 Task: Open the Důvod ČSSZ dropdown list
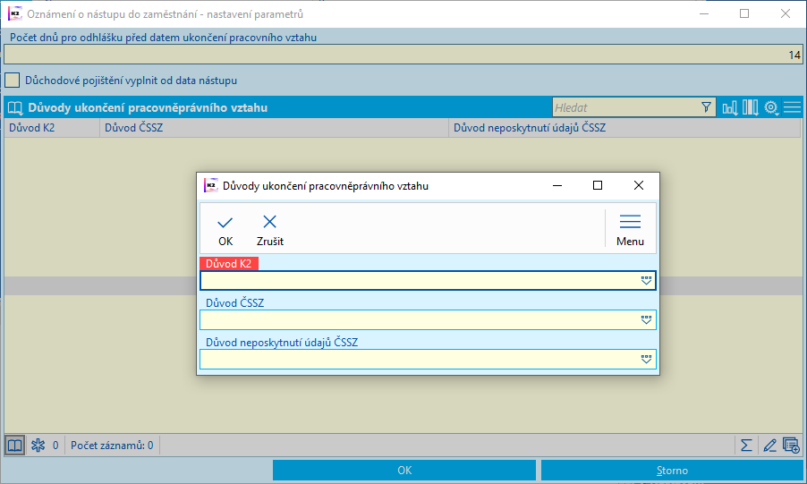647,319
